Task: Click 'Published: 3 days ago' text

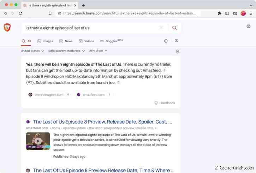Action: pyautogui.click(x=69, y=156)
